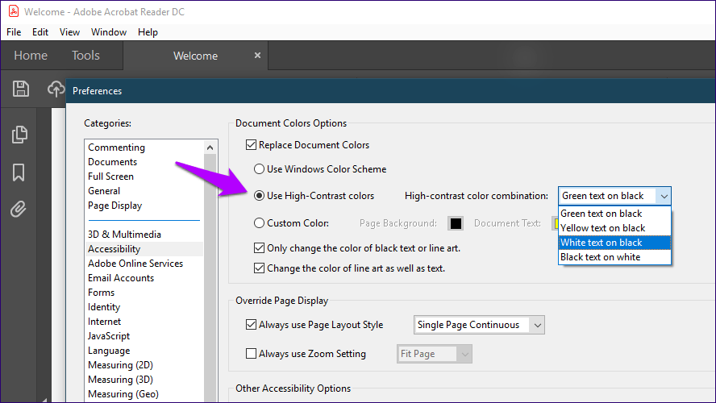
Task: Toggle Replace Document Colors checkbox
Action: click(252, 145)
